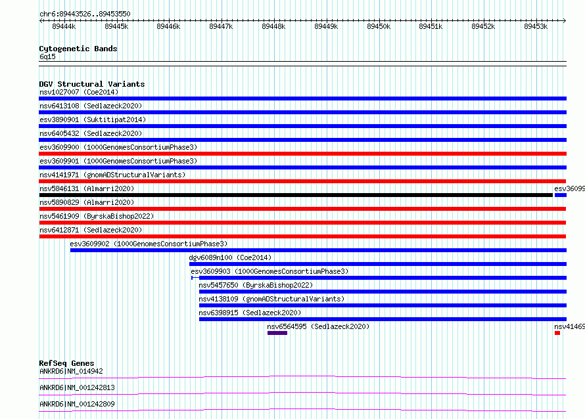
Task: Click the 89453k ruler position
Action: pyautogui.click(x=536, y=26)
